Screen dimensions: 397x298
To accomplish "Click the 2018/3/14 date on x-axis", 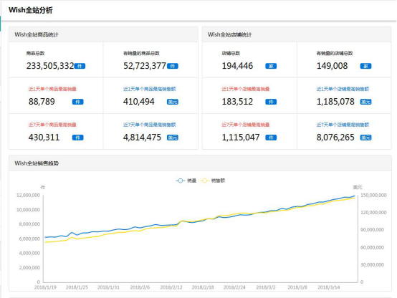I will [x=329, y=287].
